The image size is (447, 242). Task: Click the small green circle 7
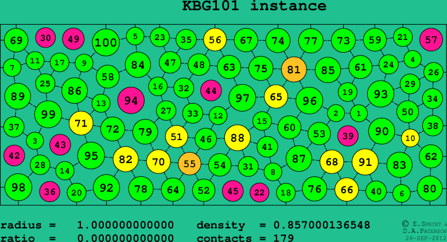[12, 68]
